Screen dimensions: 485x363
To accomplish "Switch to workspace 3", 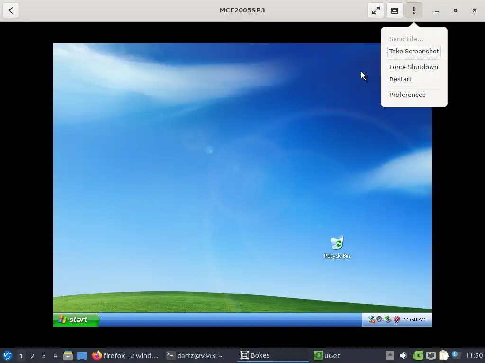I will (x=44, y=356).
